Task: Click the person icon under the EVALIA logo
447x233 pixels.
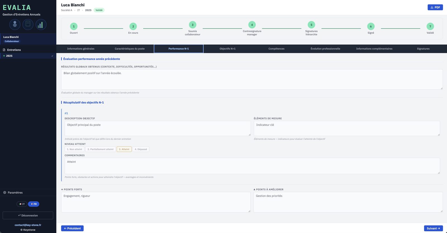Action: click(x=15, y=25)
